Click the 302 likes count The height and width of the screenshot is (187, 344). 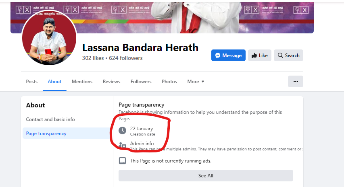click(x=93, y=58)
